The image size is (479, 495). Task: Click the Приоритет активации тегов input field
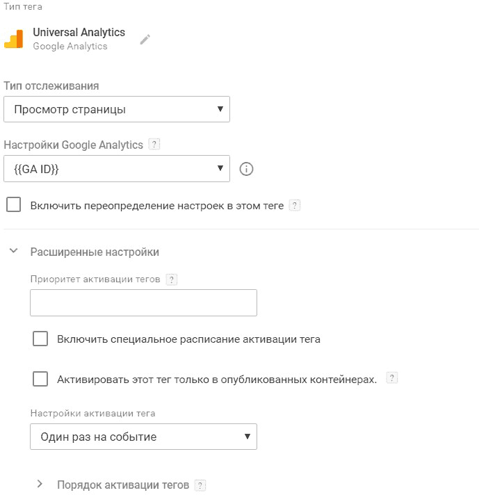(x=143, y=303)
